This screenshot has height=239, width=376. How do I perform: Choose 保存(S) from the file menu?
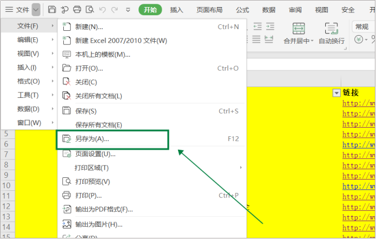click(x=152, y=111)
